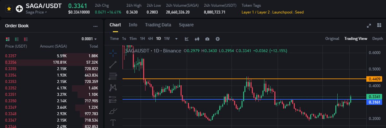Select the 4H interval
Screen dimensions: 386x128
[x=150, y=39]
